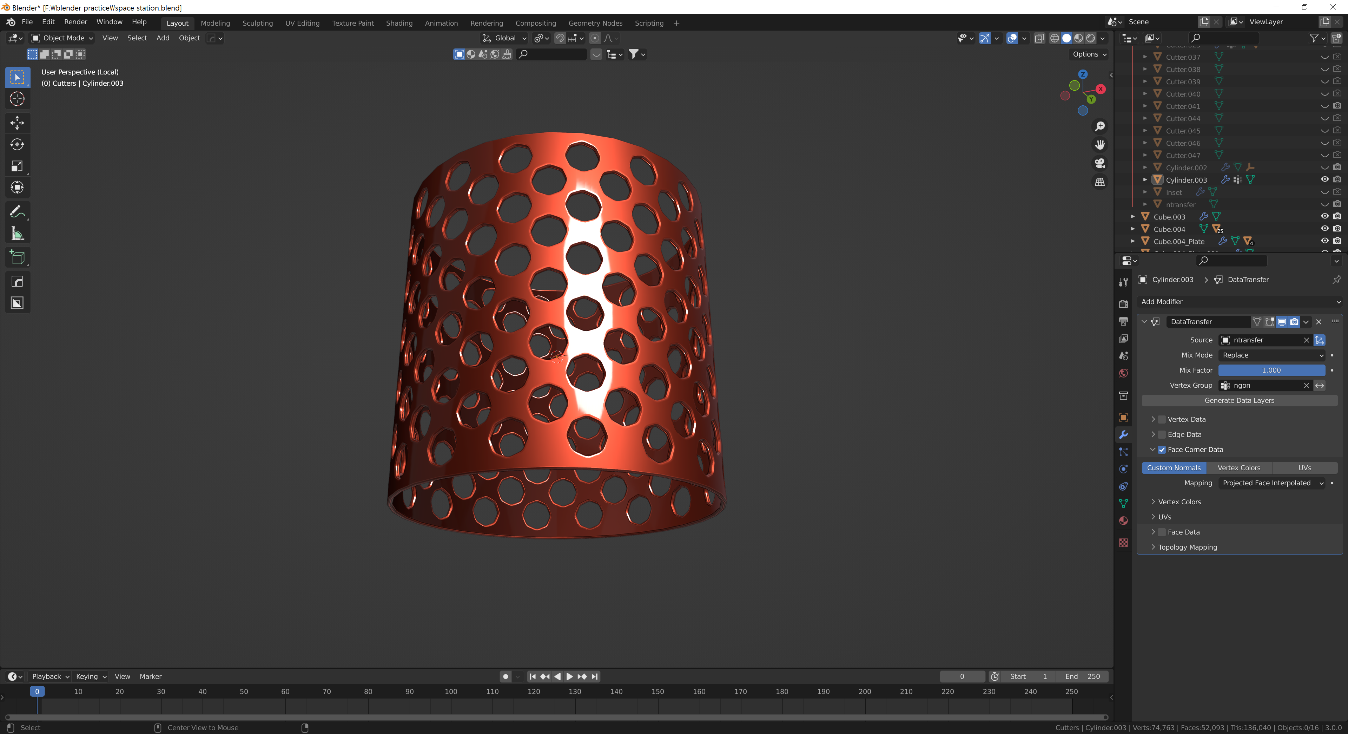Open the Mapping Projected Face Interpolated dropdown

point(1271,483)
